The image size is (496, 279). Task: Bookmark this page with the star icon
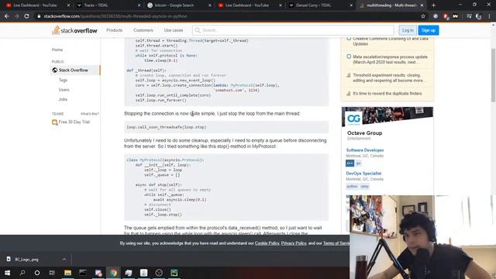pyautogui.click(x=423, y=16)
